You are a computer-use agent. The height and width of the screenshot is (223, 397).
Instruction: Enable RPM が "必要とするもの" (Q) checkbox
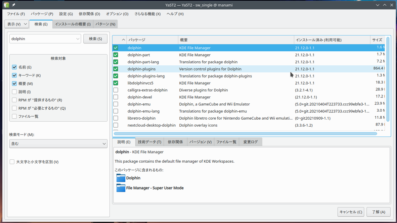(x=14, y=108)
